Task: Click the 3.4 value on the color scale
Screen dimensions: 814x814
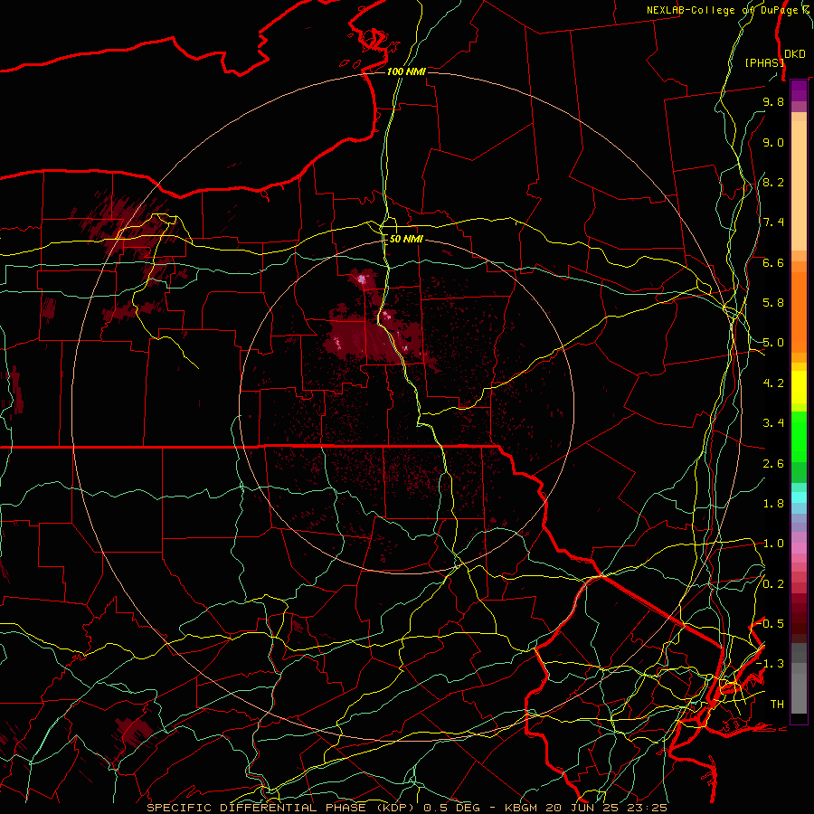Action: coord(773,423)
